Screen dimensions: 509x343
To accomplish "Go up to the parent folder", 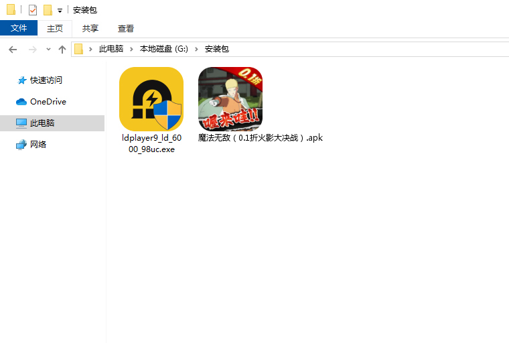I will coord(62,50).
